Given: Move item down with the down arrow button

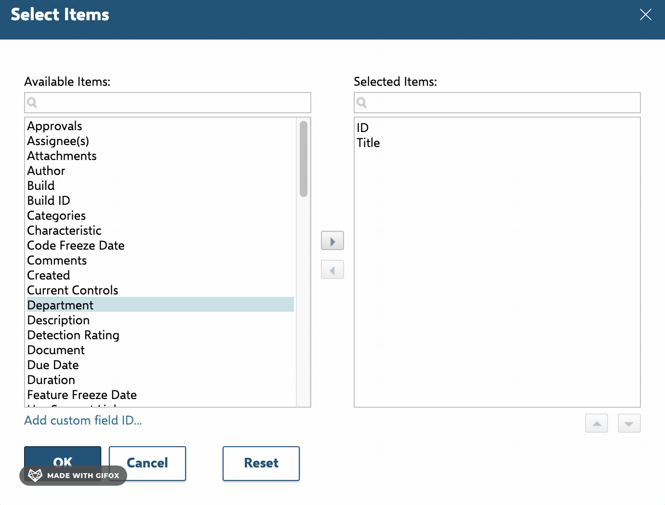Looking at the screenshot, I should (x=629, y=423).
